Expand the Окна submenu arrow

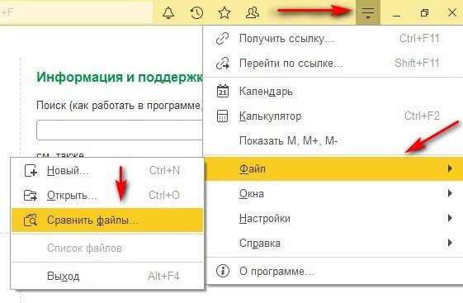(x=450, y=193)
